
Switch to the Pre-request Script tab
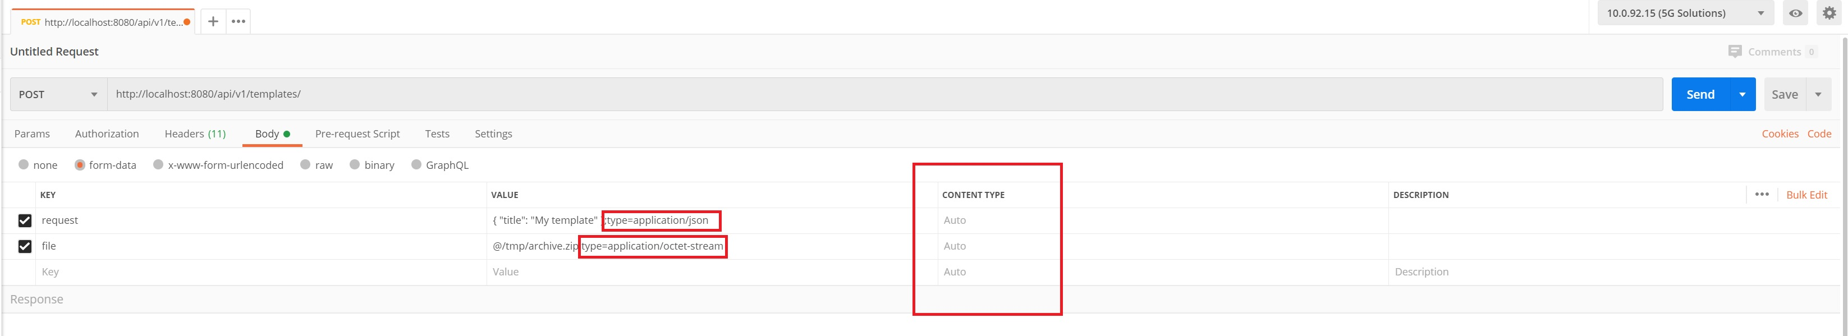[x=357, y=134]
